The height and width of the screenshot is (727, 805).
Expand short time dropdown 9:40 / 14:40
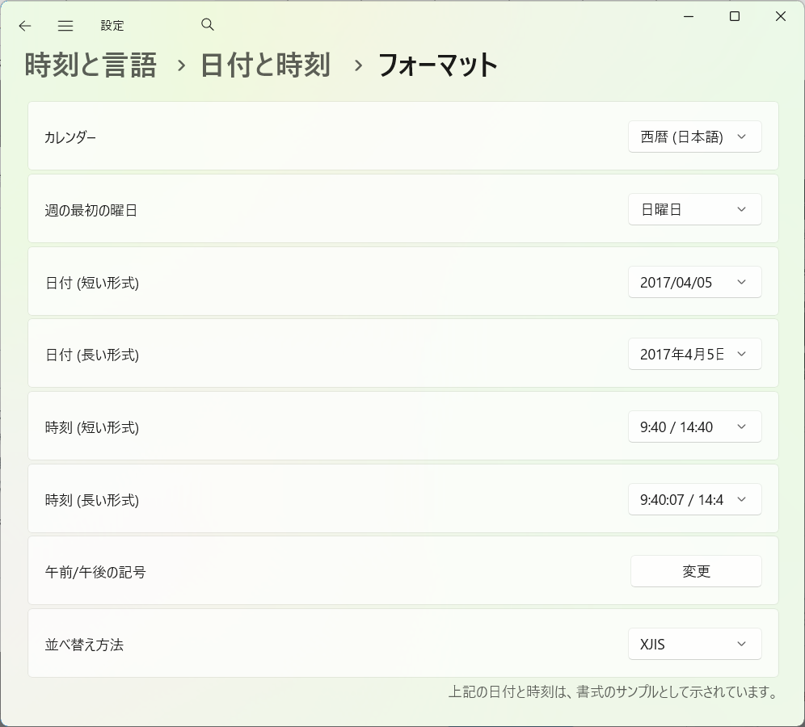(x=694, y=427)
